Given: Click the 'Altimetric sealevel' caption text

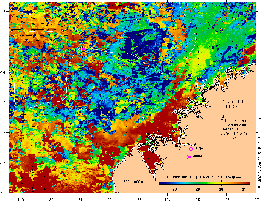Looking at the screenshot, I should (236, 117).
